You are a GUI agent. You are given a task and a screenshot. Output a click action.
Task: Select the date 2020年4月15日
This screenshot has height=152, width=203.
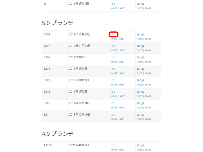point(79,145)
